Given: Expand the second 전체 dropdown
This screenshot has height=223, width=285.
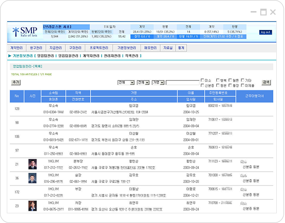Looking at the screenshot, I should 143,83.
